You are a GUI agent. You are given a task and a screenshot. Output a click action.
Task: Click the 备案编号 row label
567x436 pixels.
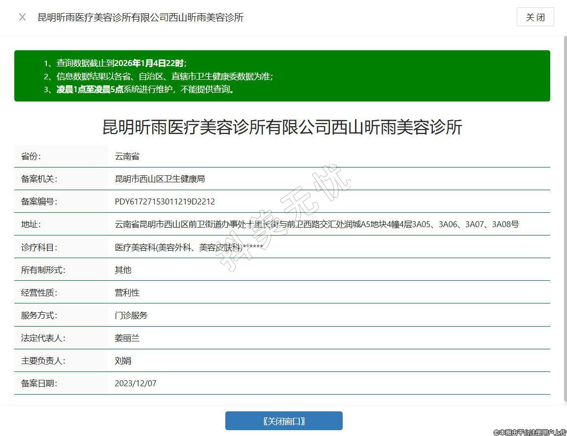pos(39,201)
